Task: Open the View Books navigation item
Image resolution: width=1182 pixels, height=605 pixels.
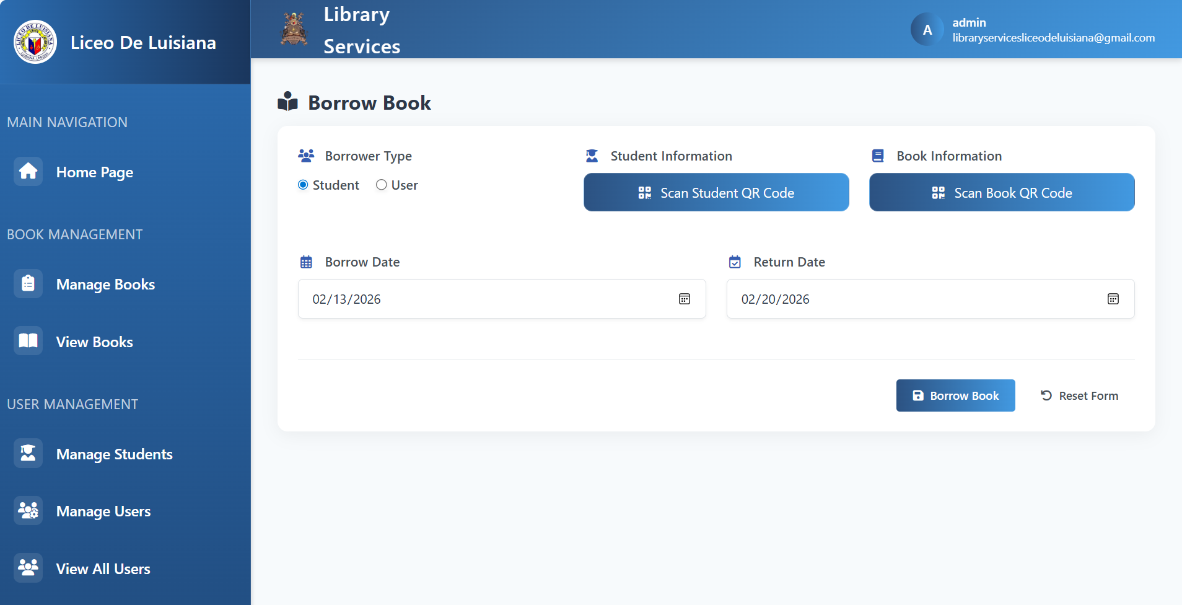Action: 94,341
